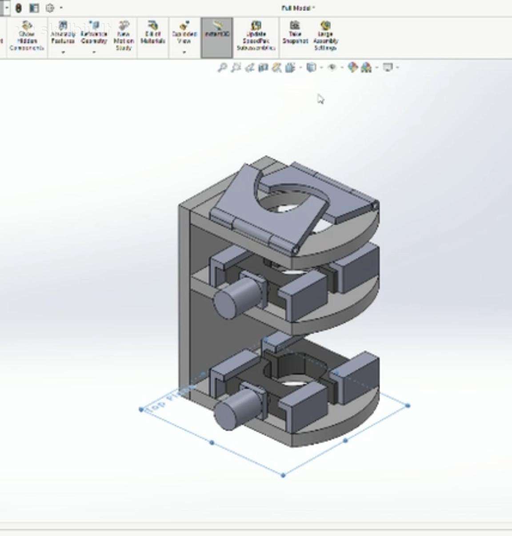This screenshot has height=536, width=512.
Task: Expand the Assembly Features dropdown arrow
Action: pyautogui.click(x=63, y=52)
